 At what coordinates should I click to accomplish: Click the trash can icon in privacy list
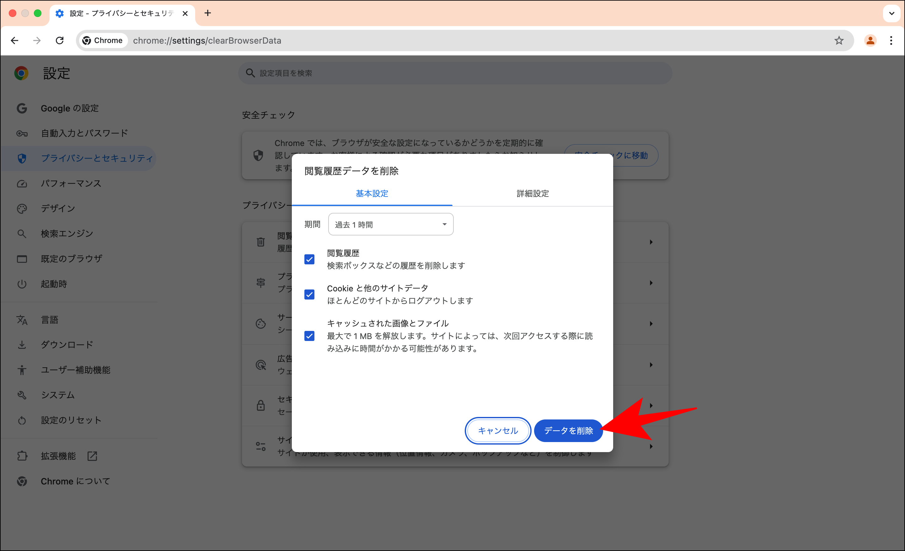[x=261, y=242]
